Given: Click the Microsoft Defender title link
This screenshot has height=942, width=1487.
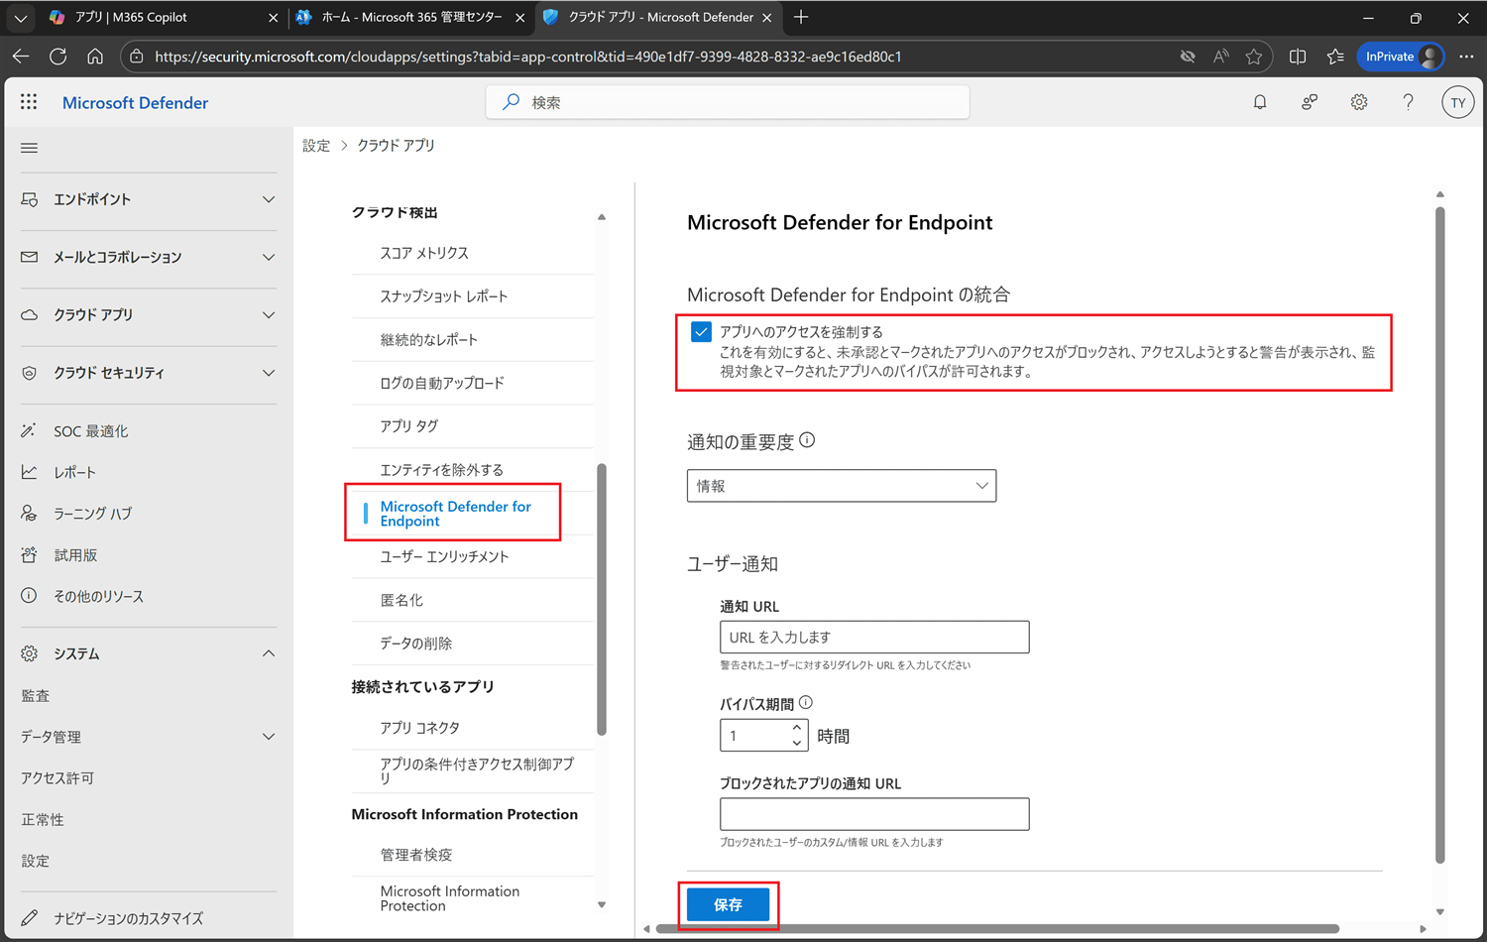Looking at the screenshot, I should tap(135, 102).
